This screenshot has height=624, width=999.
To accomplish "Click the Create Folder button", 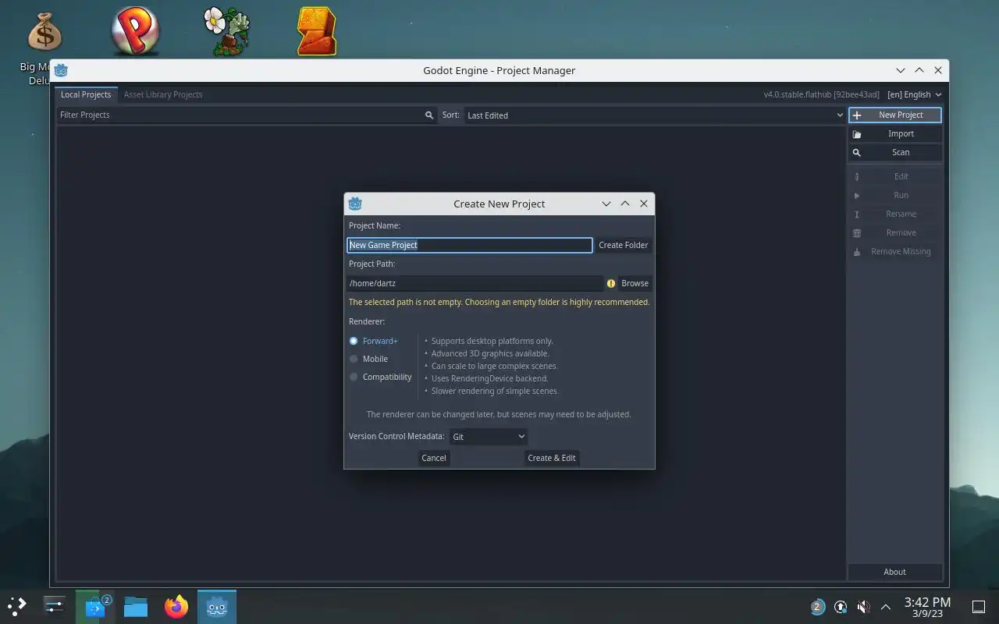I will click(x=623, y=245).
